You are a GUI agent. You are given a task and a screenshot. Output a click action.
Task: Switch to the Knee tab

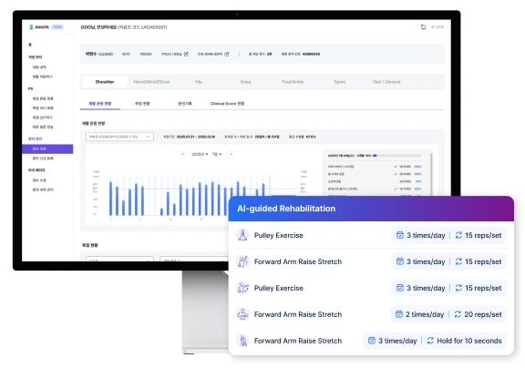coord(245,82)
